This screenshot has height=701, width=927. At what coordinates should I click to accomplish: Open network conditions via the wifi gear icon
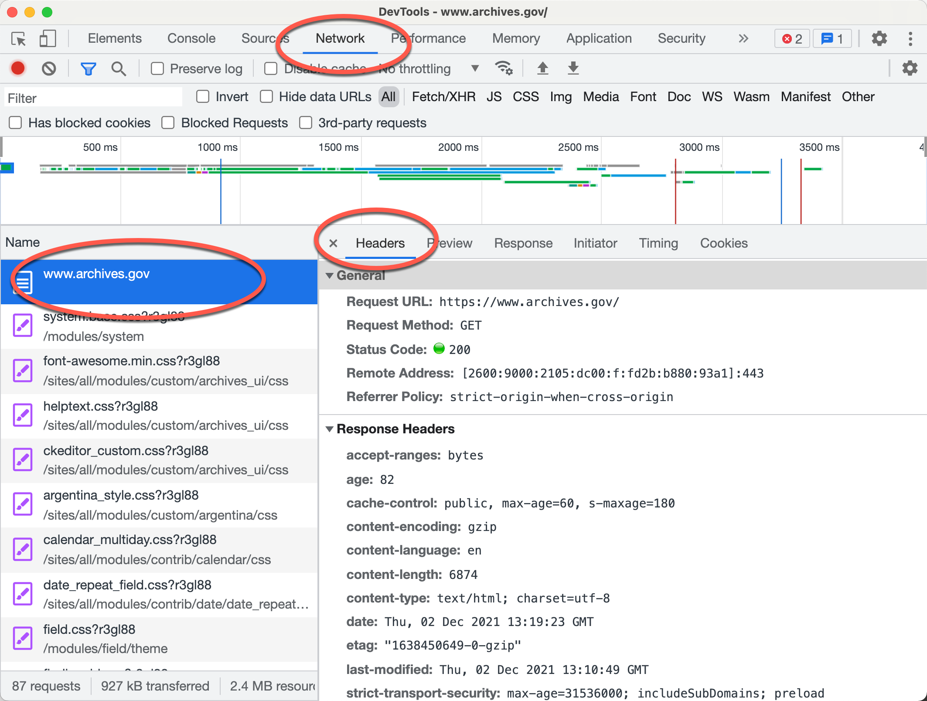pos(504,68)
